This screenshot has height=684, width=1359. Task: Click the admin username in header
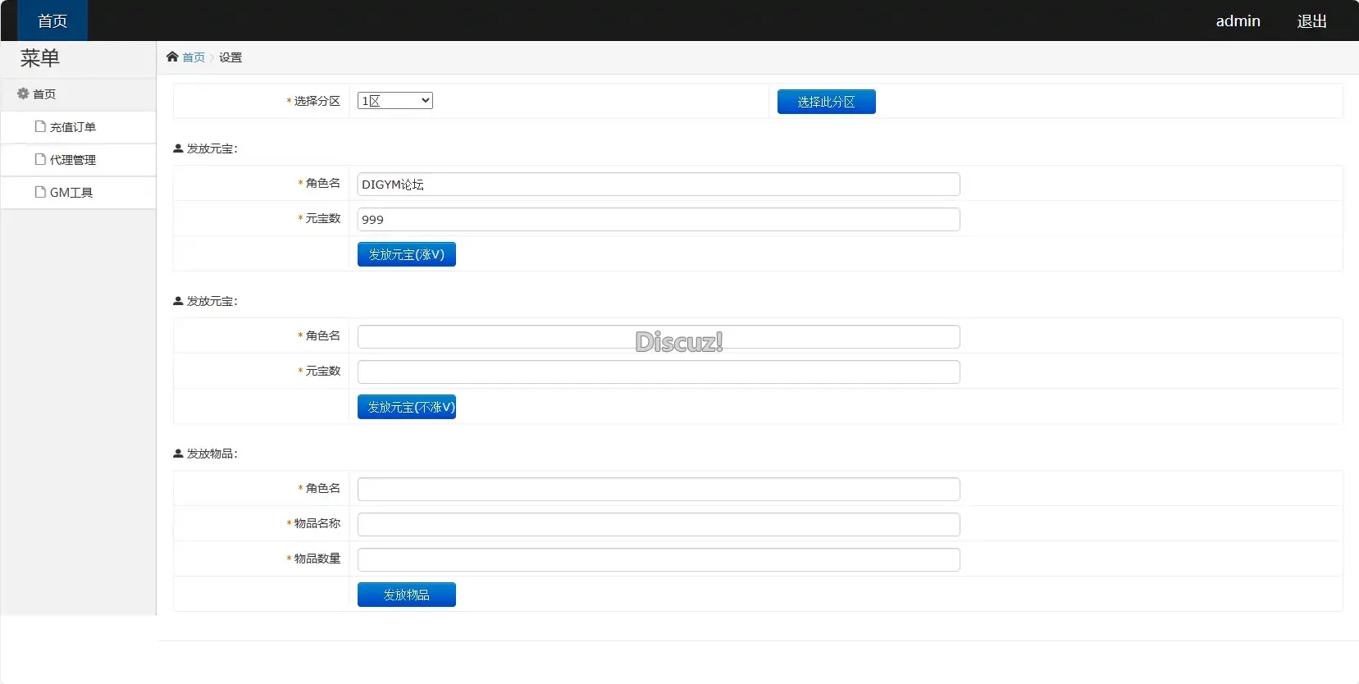coord(1238,21)
